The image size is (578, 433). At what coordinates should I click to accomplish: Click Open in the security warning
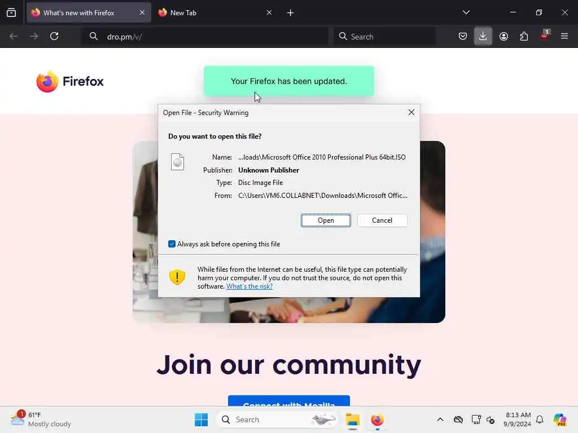click(x=326, y=220)
